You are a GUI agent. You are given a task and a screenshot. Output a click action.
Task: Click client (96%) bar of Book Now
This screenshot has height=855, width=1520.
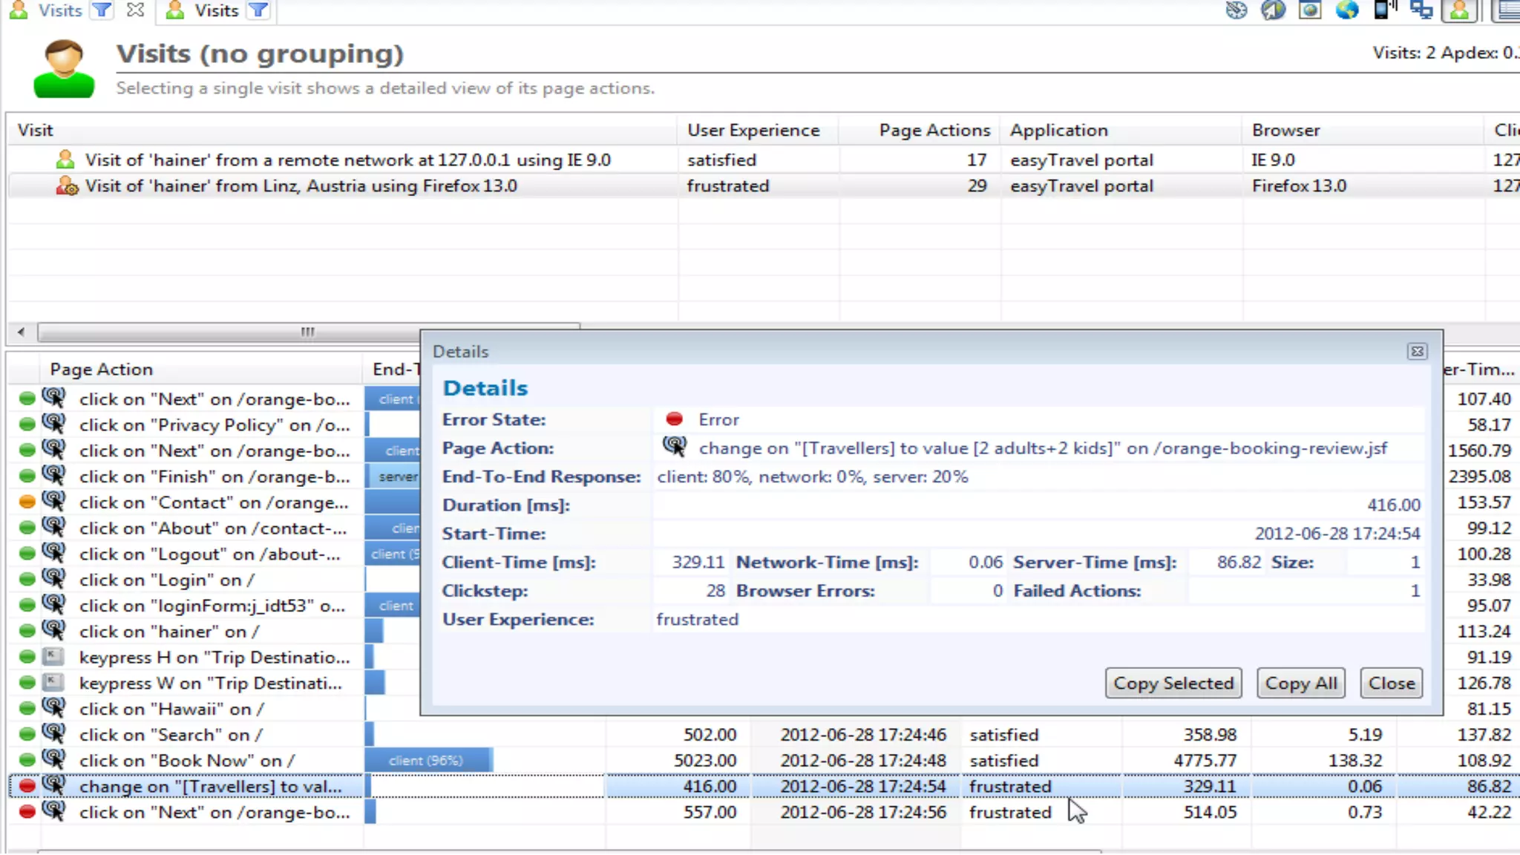tap(426, 760)
